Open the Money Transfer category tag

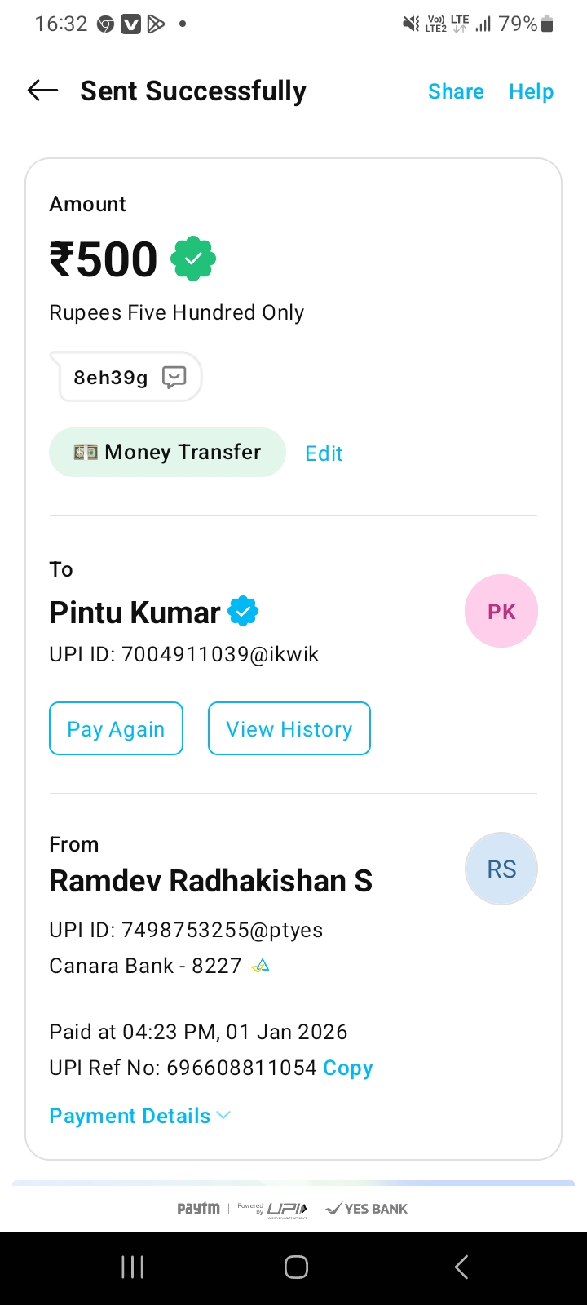pos(167,452)
